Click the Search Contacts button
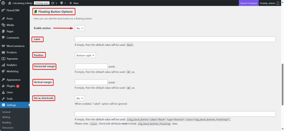This screenshot has height=131, width=284. click(x=248, y=3)
